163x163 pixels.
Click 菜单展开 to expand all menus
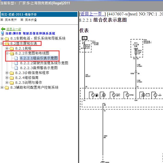11,20
